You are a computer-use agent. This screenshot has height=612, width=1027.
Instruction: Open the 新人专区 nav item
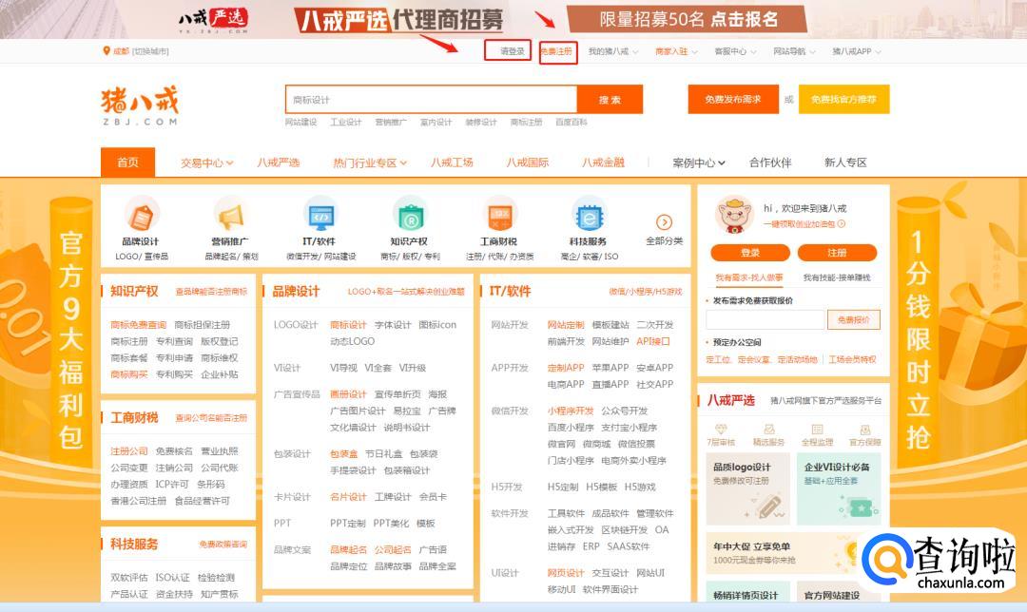pos(845,163)
